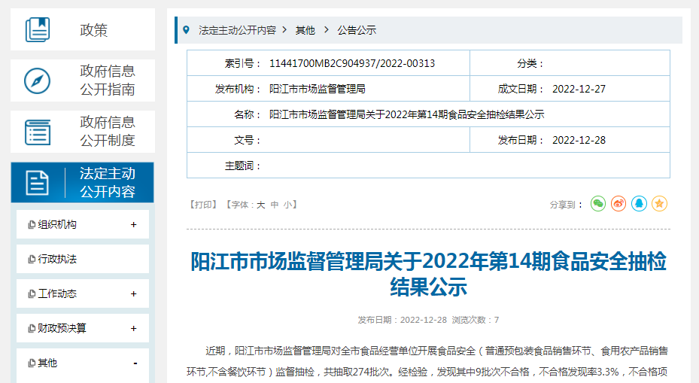Click index number 11441700MB2C904937/2022-00313

352,63
